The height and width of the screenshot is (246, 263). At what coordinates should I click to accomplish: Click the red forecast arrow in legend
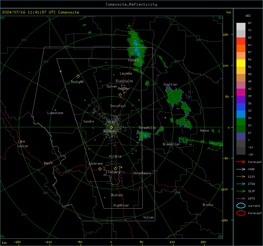point(241,162)
